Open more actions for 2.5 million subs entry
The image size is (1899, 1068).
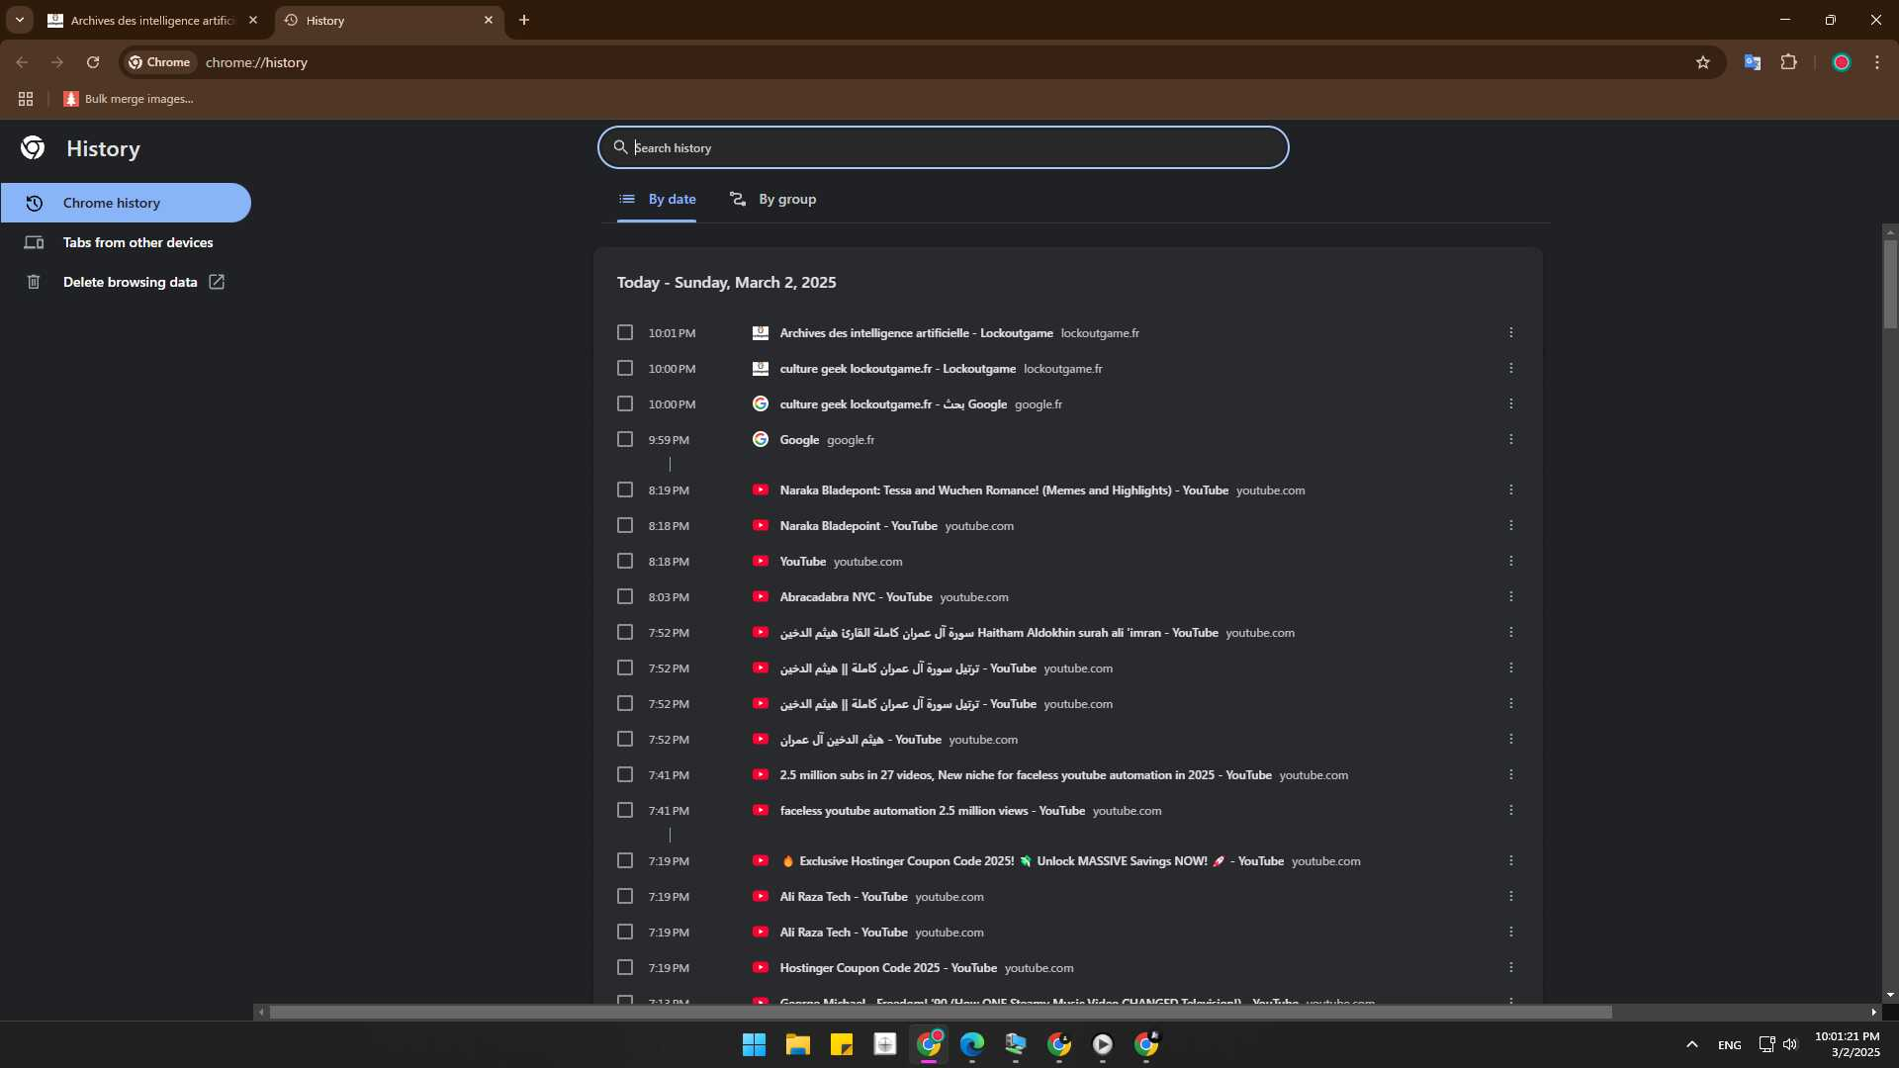pyautogui.click(x=1511, y=775)
